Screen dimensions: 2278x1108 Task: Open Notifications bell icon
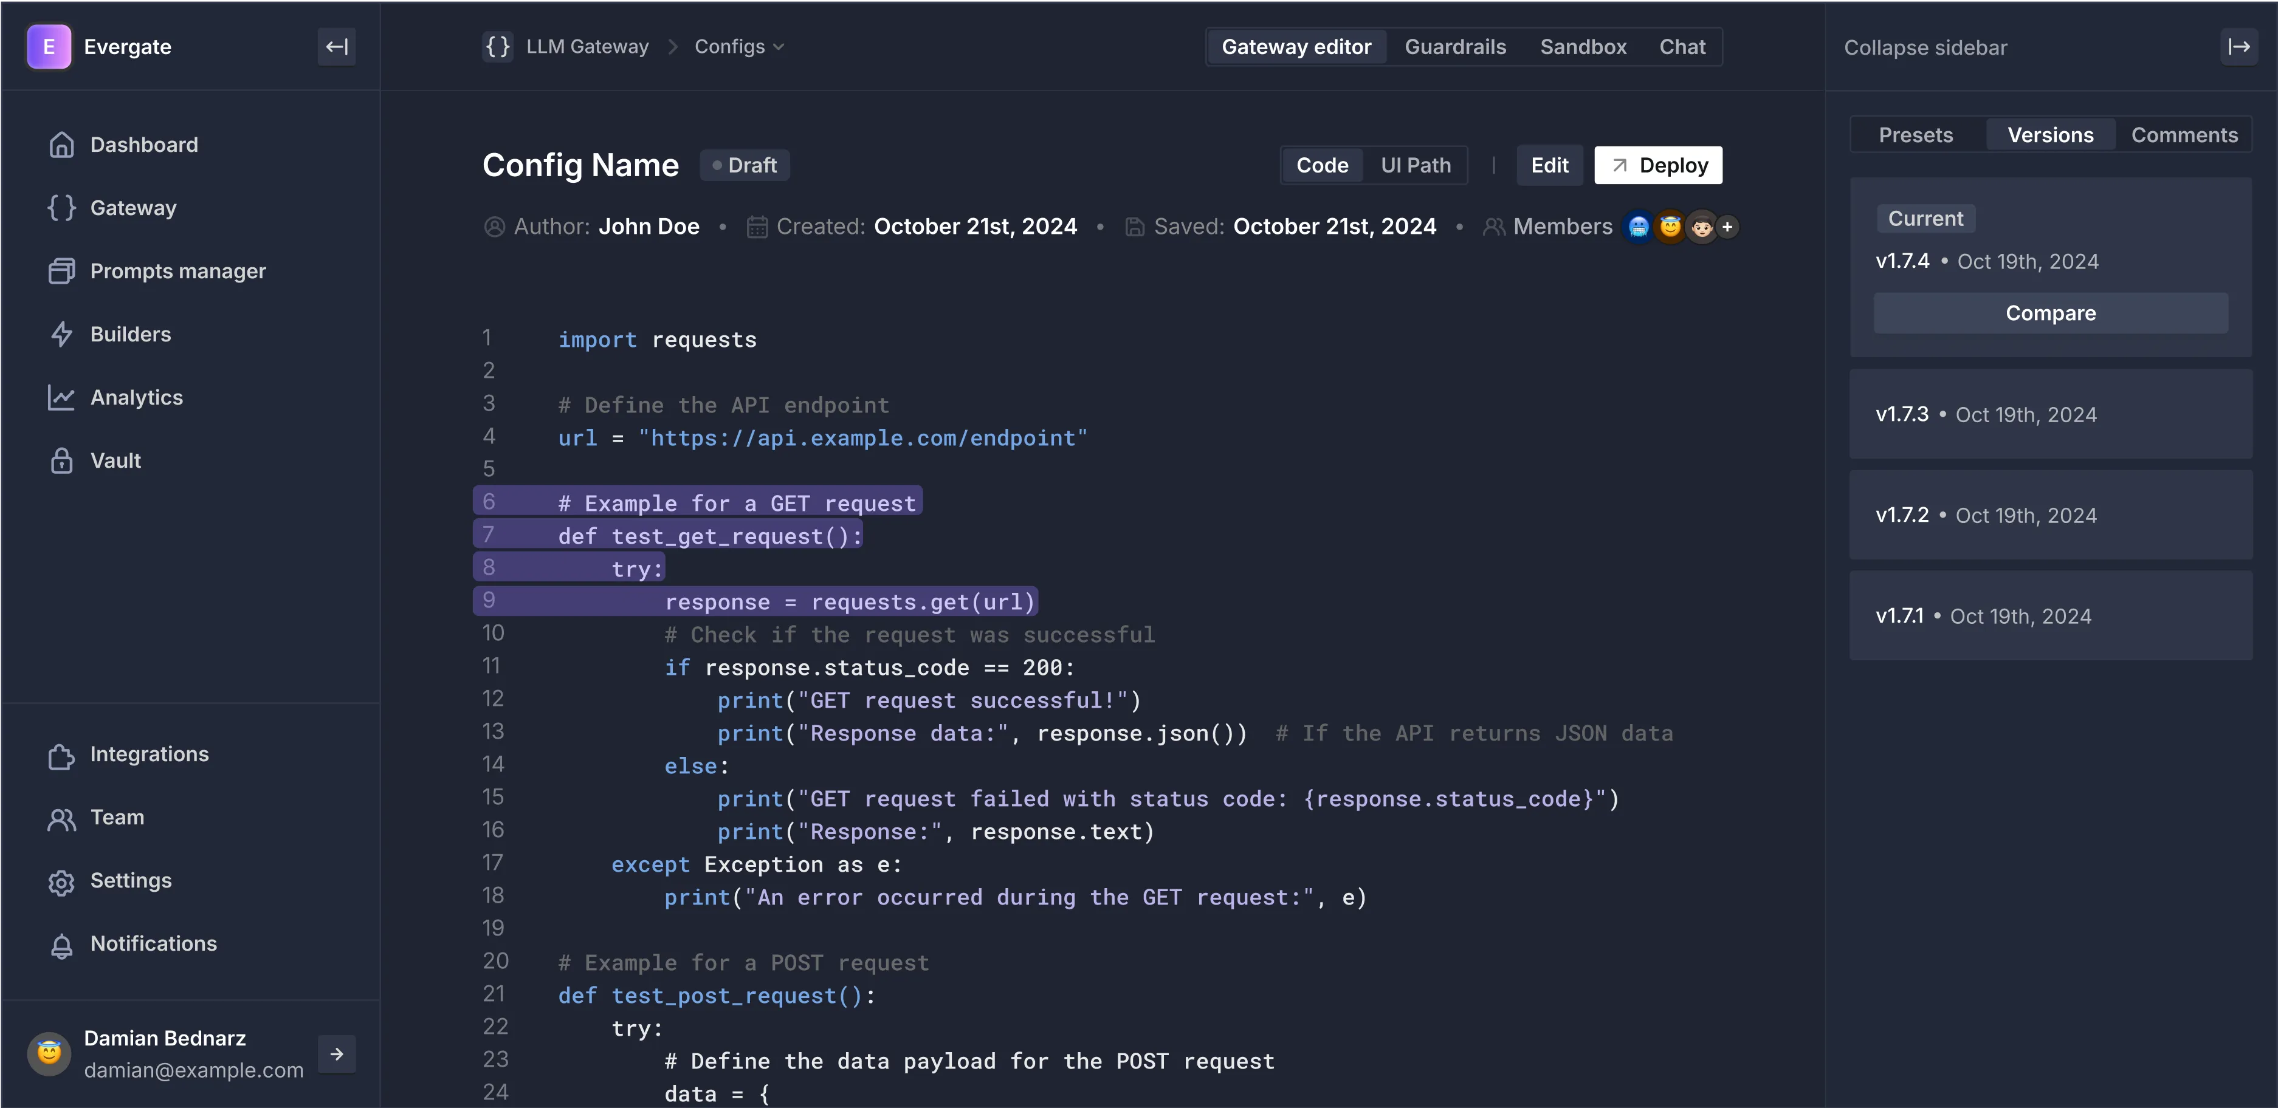[x=61, y=945]
